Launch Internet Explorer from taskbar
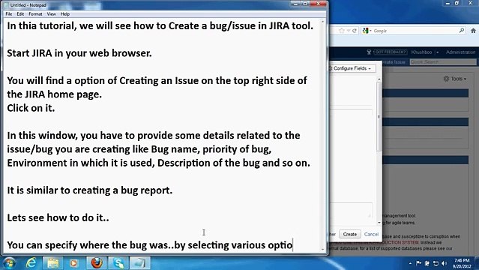The image size is (479, 270). tap(31, 263)
